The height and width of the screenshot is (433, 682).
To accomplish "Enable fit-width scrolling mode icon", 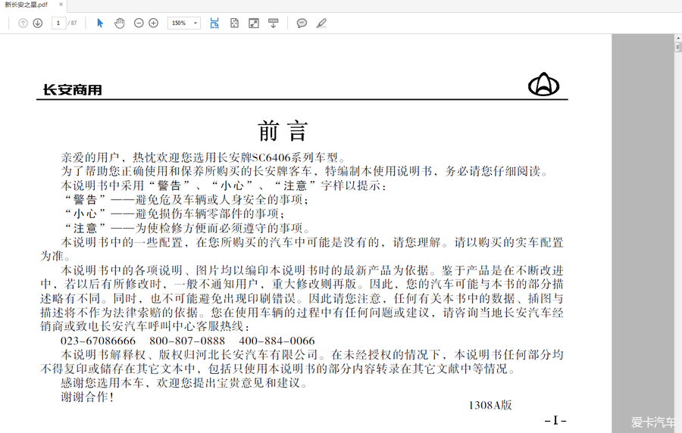I will [x=214, y=23].
